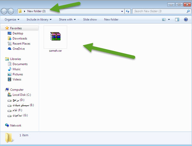Viewport: 192px width, 146px height.
Task: Click the Local Disk (C:) drive icon
Action: [x=9, y=94]
